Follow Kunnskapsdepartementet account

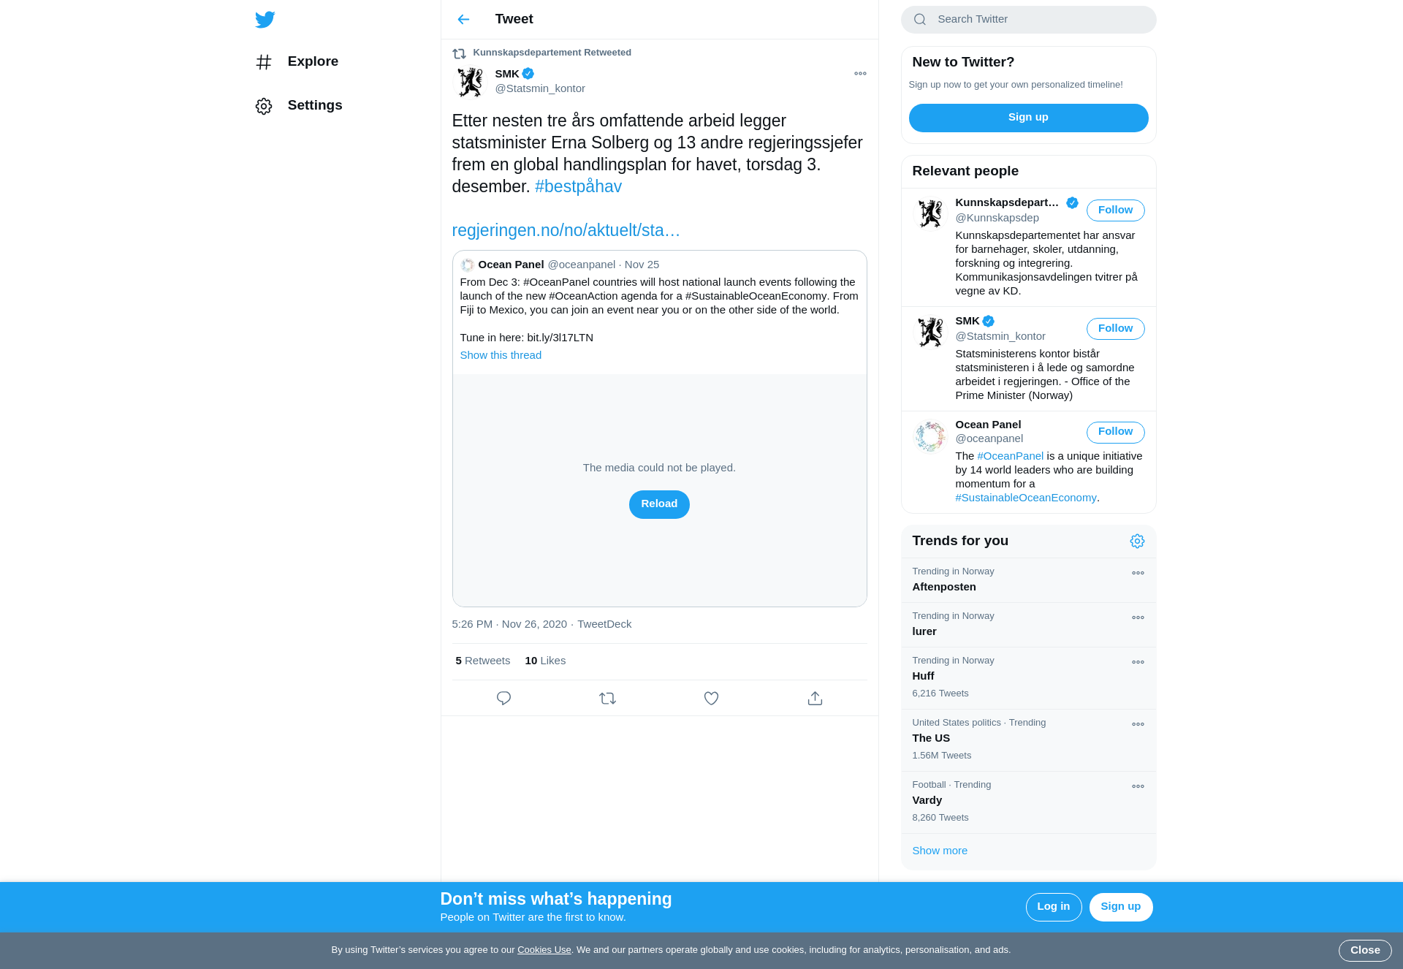[1115, 210]
